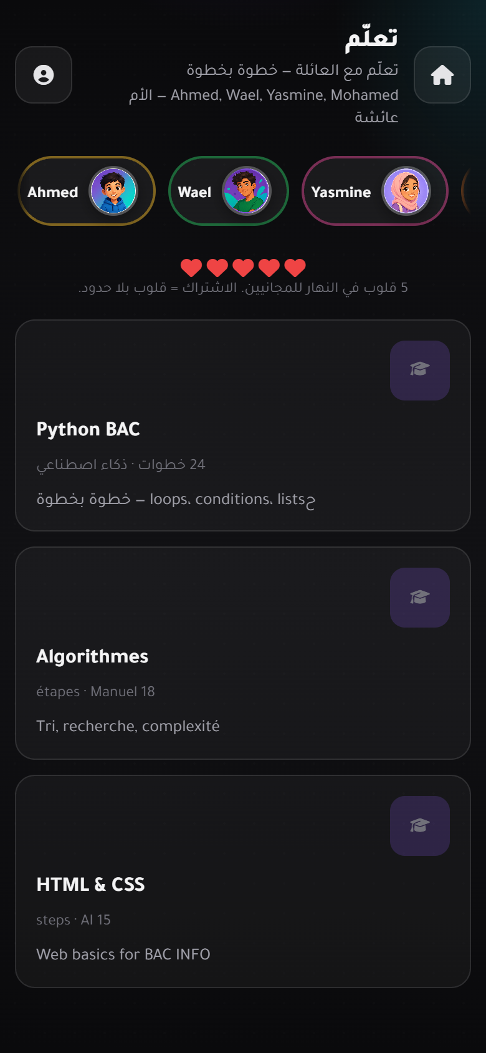Click the تعلّم page title

[371, 39]
